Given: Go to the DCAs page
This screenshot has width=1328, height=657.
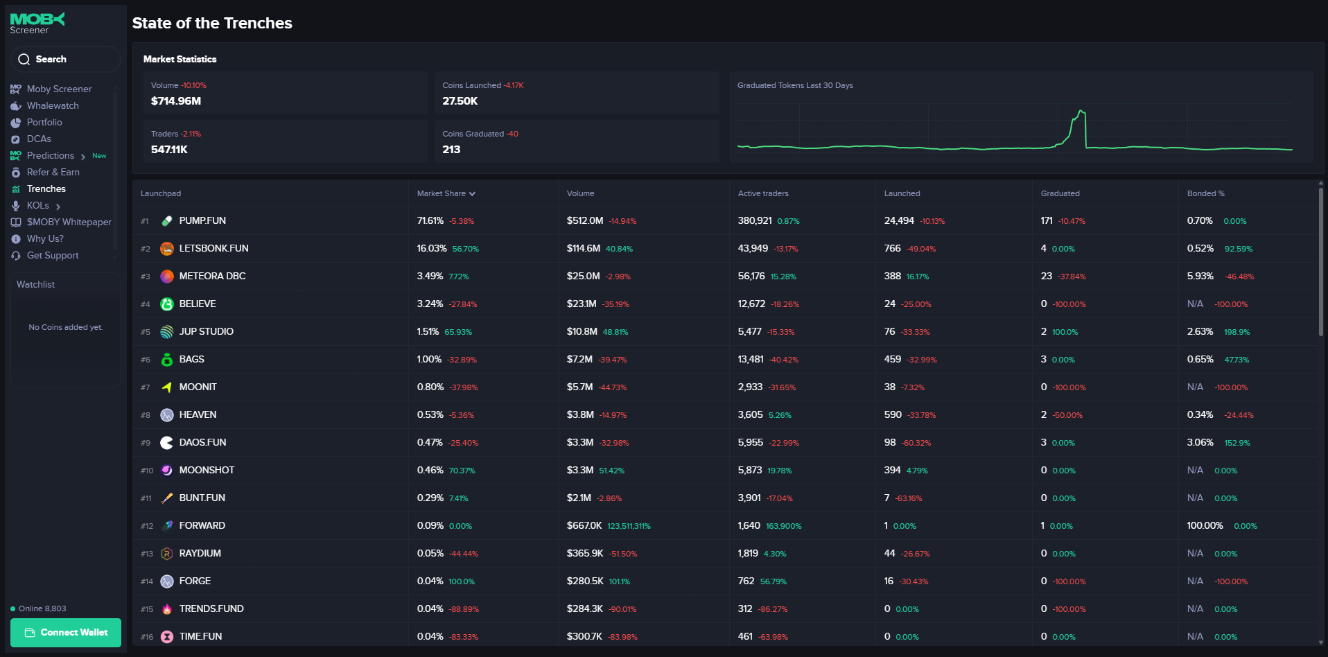Looking at the screenshot, I should (39, 139).
